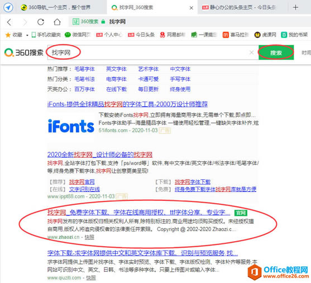Click the green 搜索 button
The image size is (311, 283).
pyautogui.click(x=276, y=52)
